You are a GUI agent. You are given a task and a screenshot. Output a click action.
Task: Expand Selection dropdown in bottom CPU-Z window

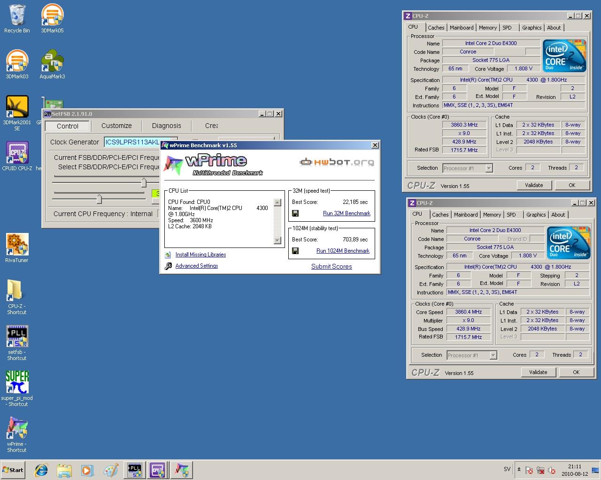coord(493,355)
